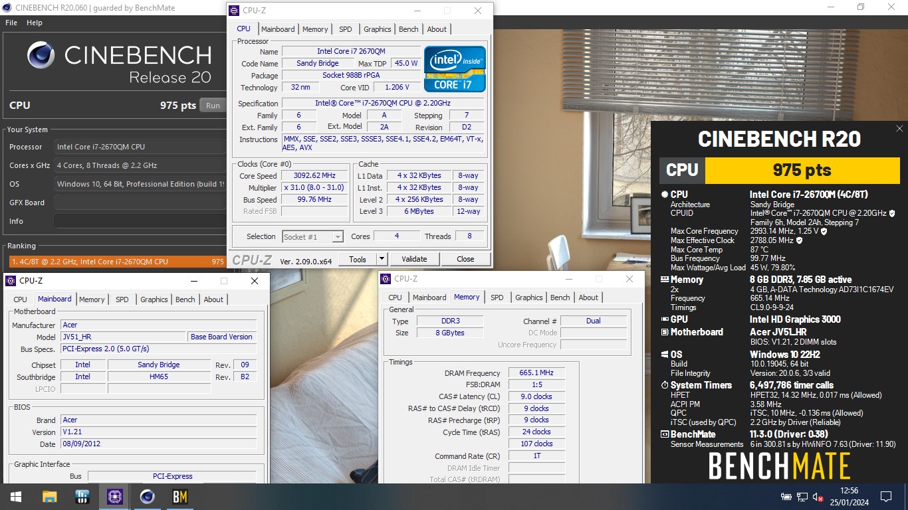Viewport: 908px width, 510px height.
Task: Click the Base Board Version field
Action: click(x=221, y=337)
